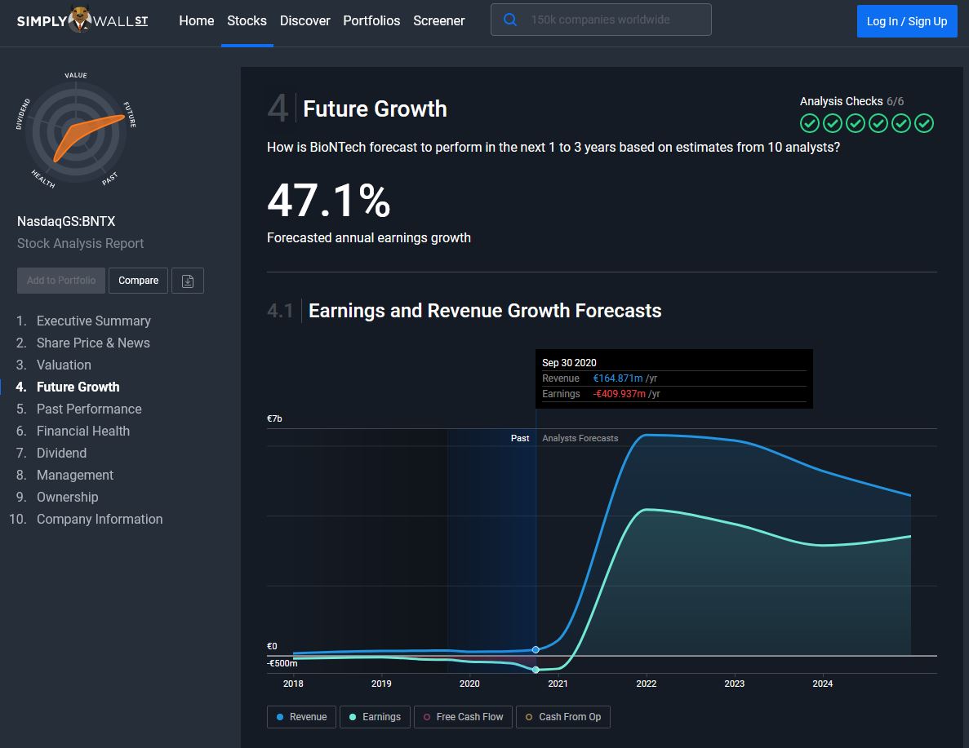The image size is (969, 748).
Task: Open the Stocks navigation tab
Action: 247,21
